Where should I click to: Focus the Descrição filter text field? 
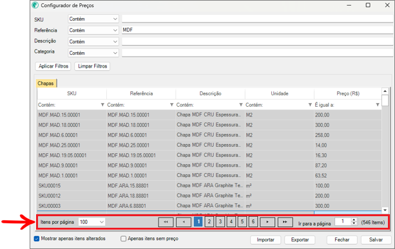[x=258, y=41]
